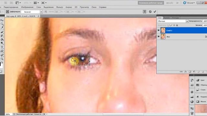The image size is (207, 116).
Task: Add a layer mask from panel bottom
Action: coord(190,72)
